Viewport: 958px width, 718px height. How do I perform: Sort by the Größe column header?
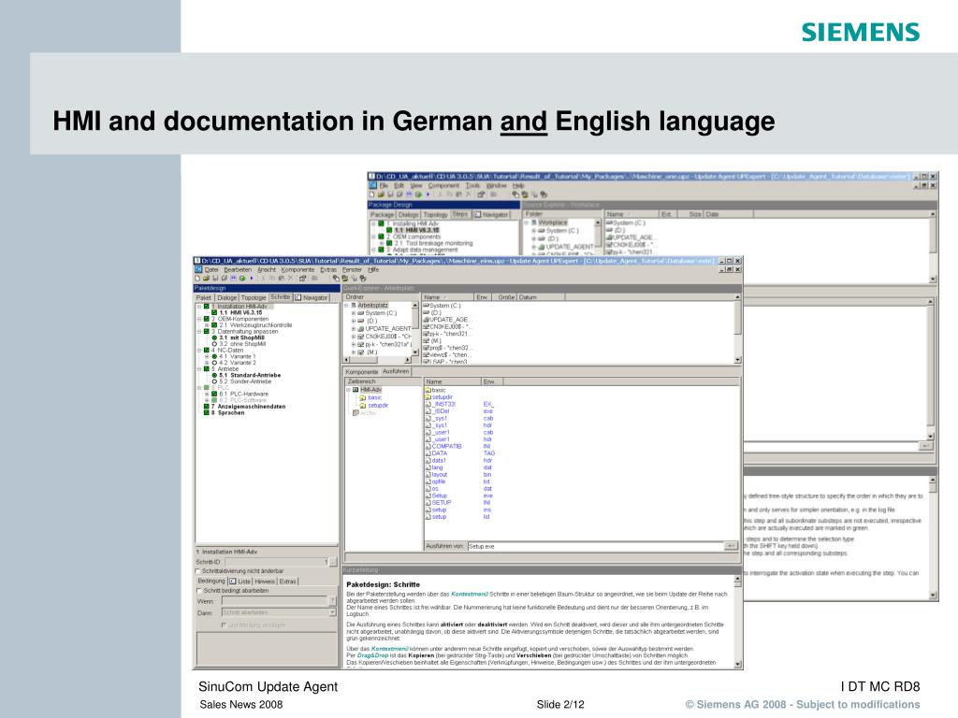tap(506, 297)
